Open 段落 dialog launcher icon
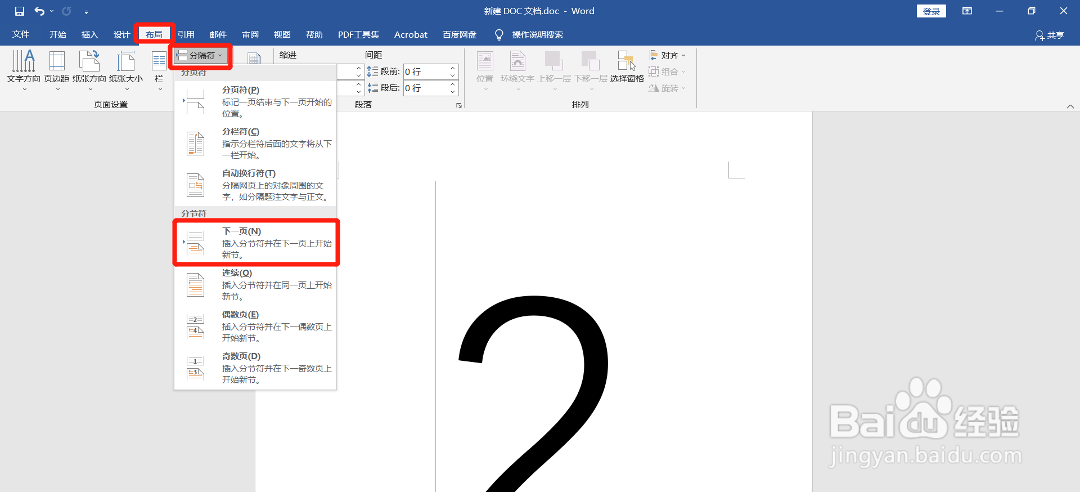Screen dimensions: 1080x492 [459, 105]
